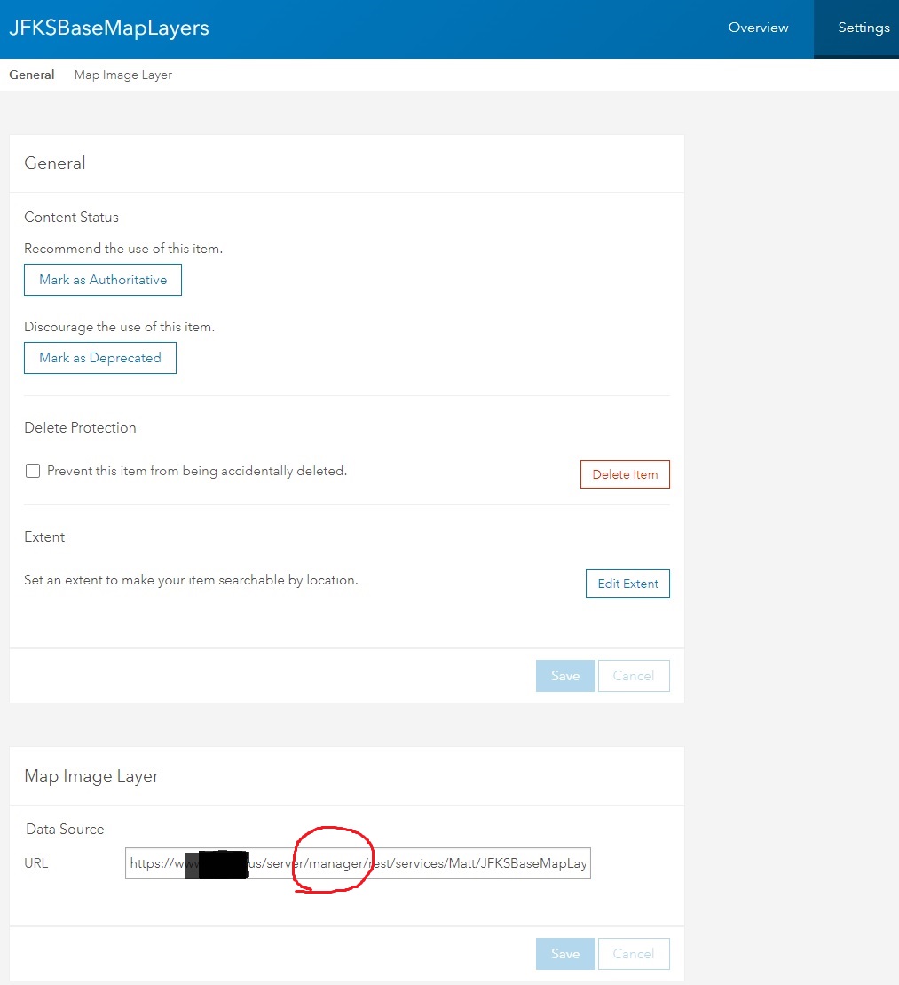Screen dimensions: 899x985
Task: Enable delete protection for this item
Action: (33, 471)
